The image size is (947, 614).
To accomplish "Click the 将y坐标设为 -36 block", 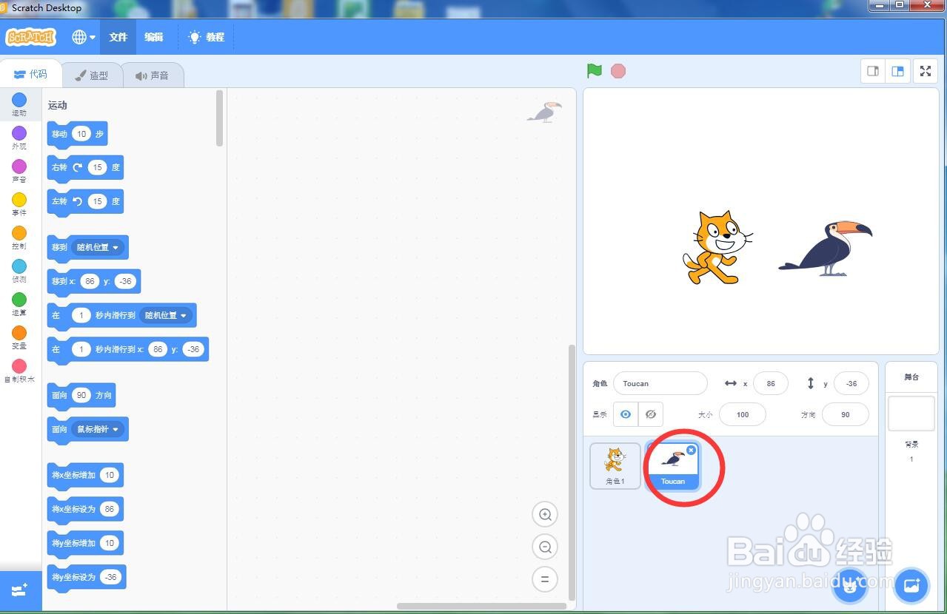I will 87,578.
